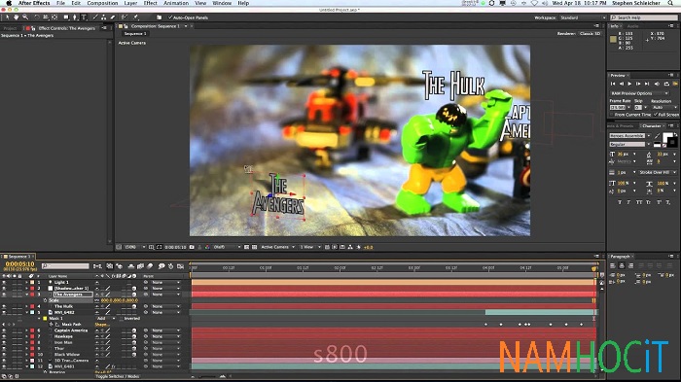Click the eyedropper in Character panel
Image resolution: width=681 pixels, height=382 pixels.
[657, 136]
